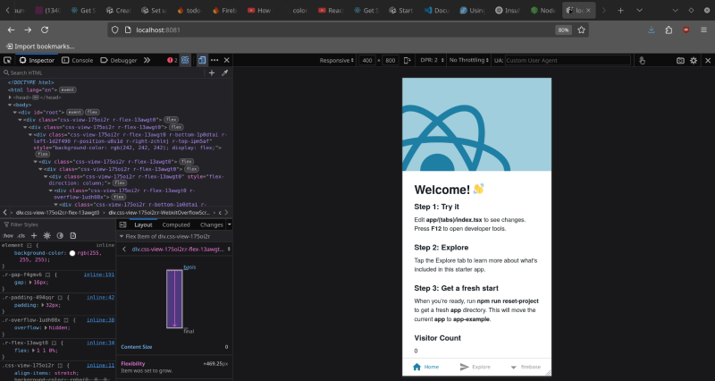
Task: Click the 80% zoom level badge
Action: pos(563,30)
